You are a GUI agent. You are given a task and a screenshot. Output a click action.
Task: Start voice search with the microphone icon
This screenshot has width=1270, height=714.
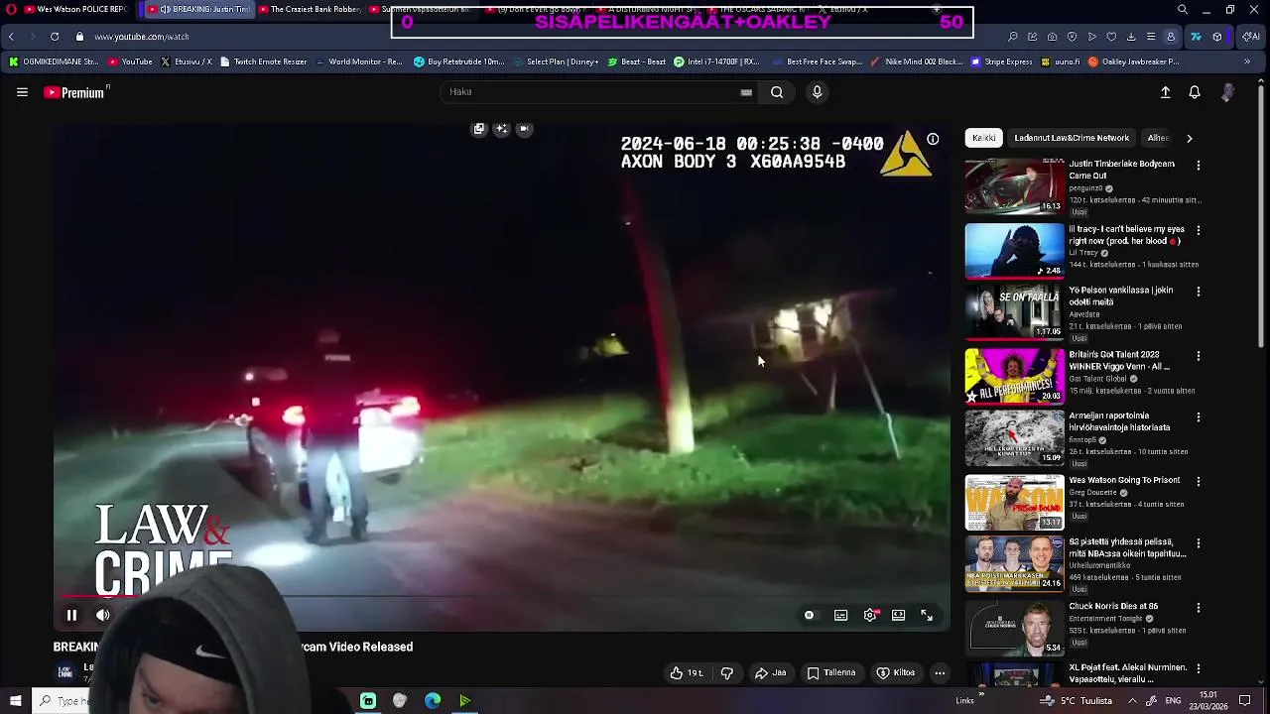pyautogui.click(x=817, y=92)
